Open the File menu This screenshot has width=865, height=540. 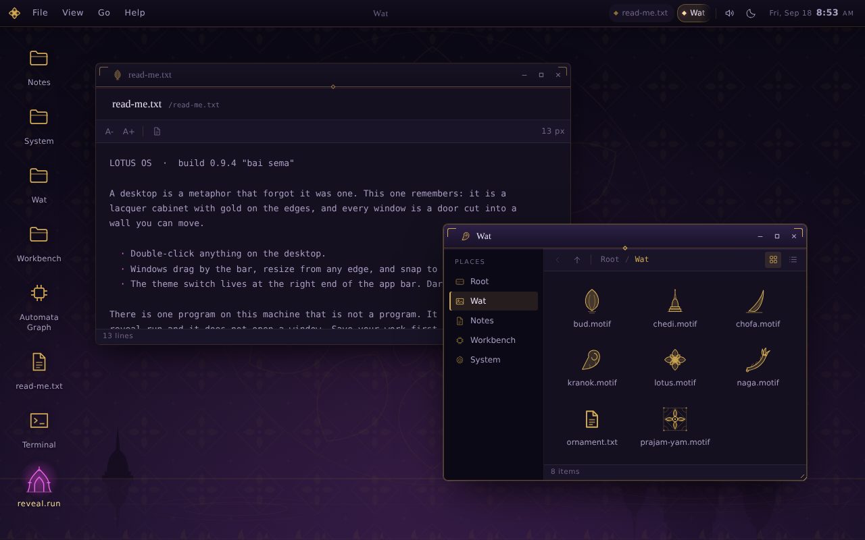pos(40,13)
